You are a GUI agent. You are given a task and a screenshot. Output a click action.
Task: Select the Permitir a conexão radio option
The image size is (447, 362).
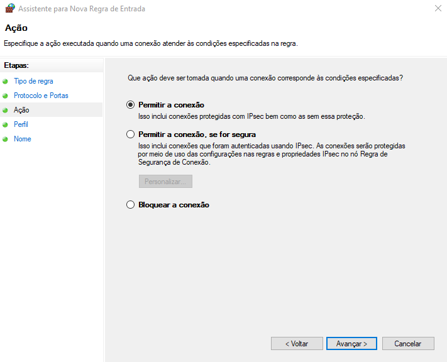[131, 105]
